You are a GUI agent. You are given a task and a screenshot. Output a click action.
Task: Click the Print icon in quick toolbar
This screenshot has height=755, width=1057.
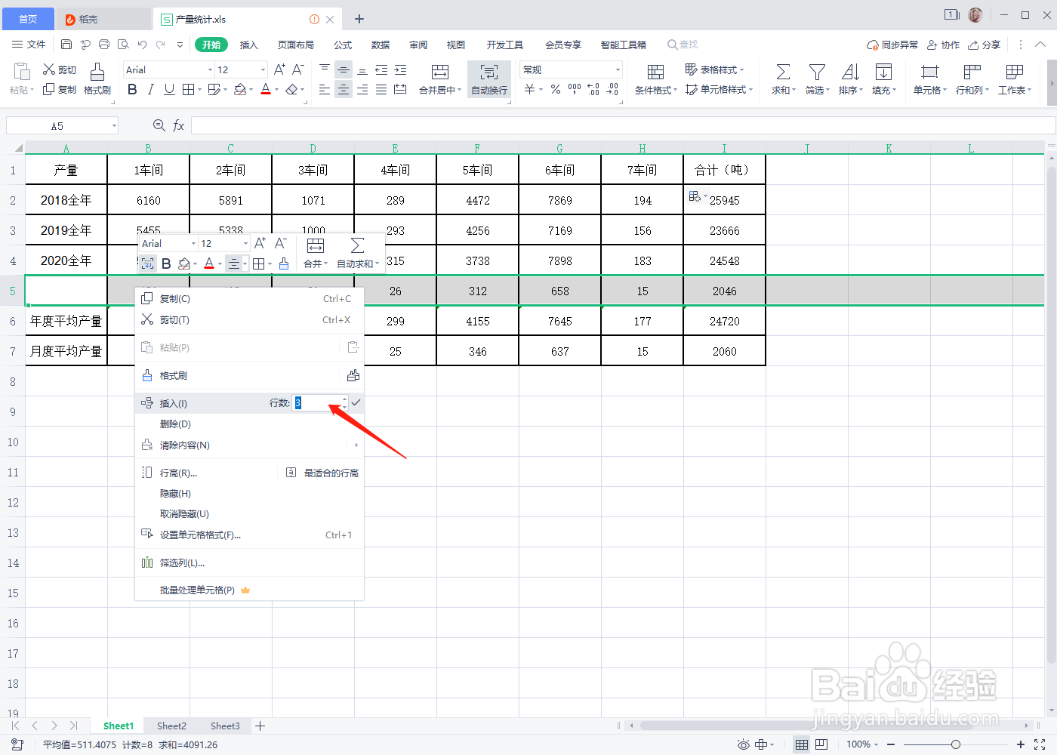(104, 45)
